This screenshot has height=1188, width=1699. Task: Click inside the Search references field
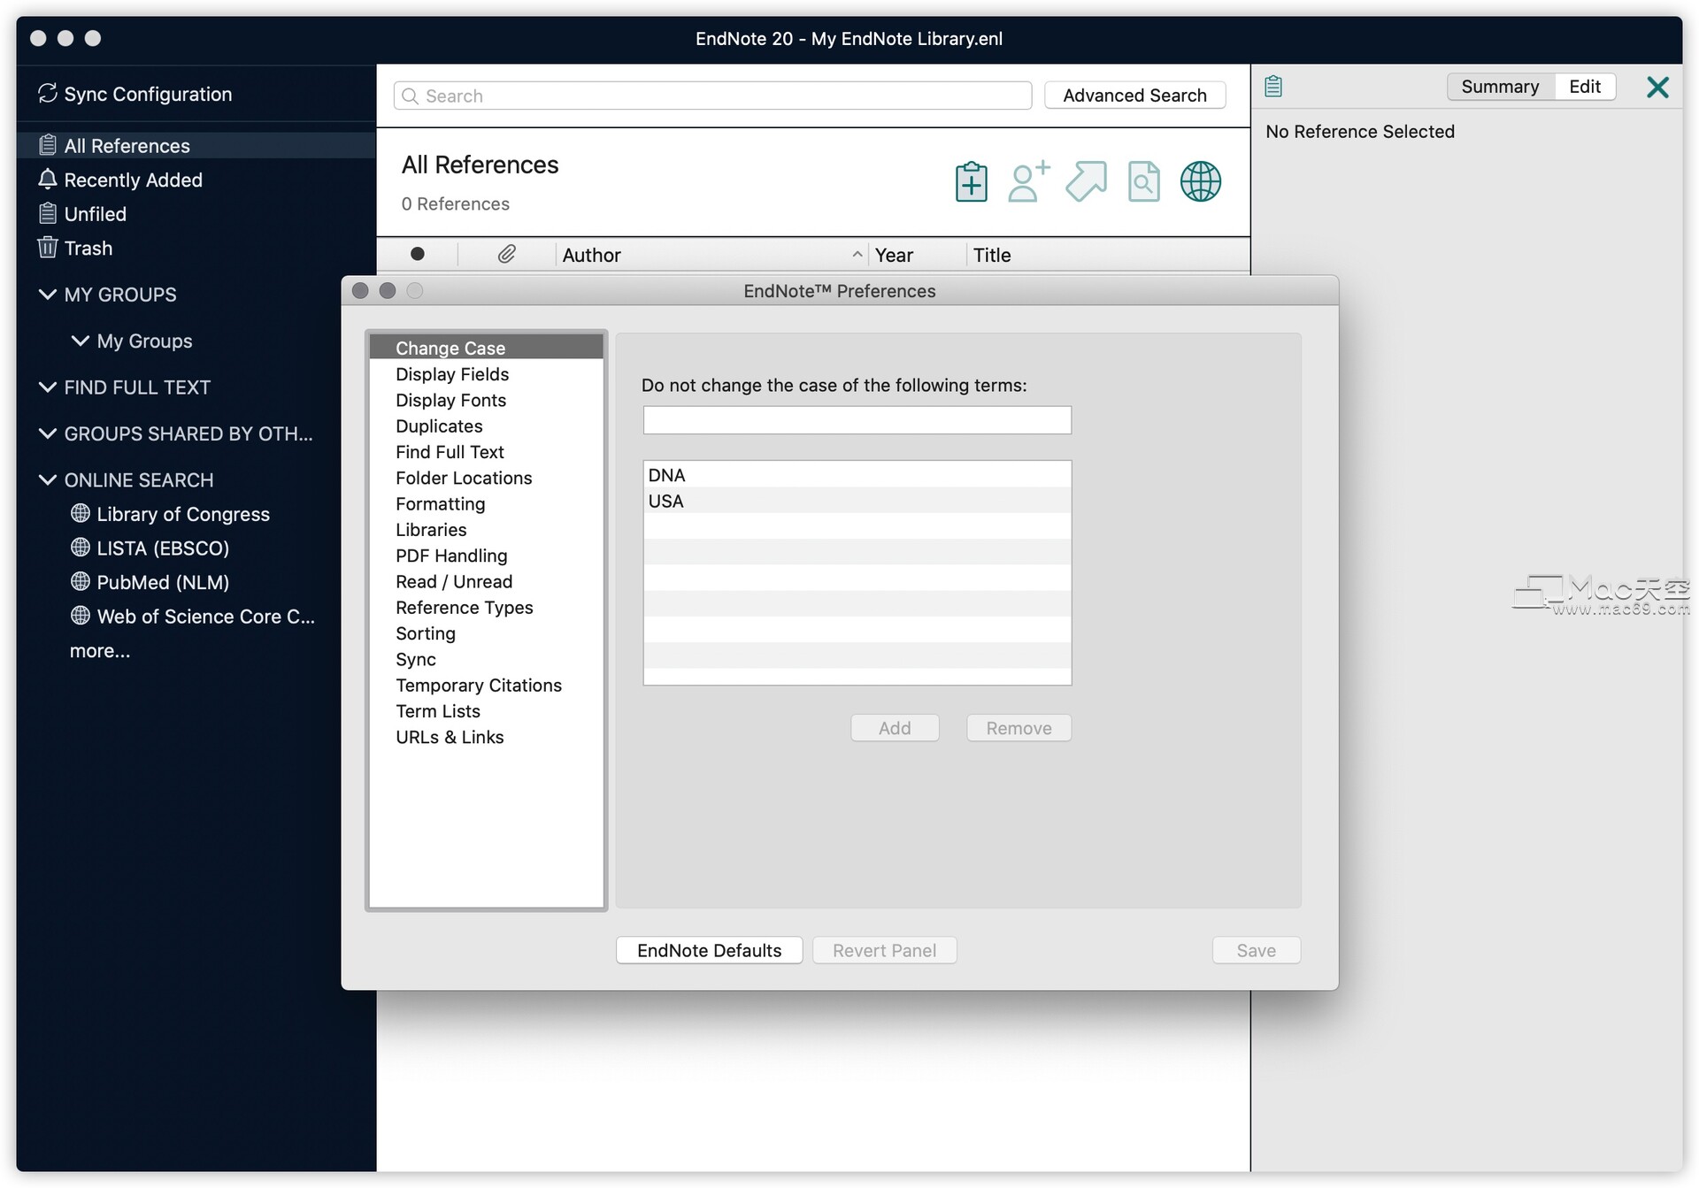click(708, 95)
